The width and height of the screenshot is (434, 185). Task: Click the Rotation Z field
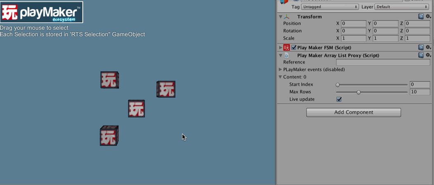point(417,31)
